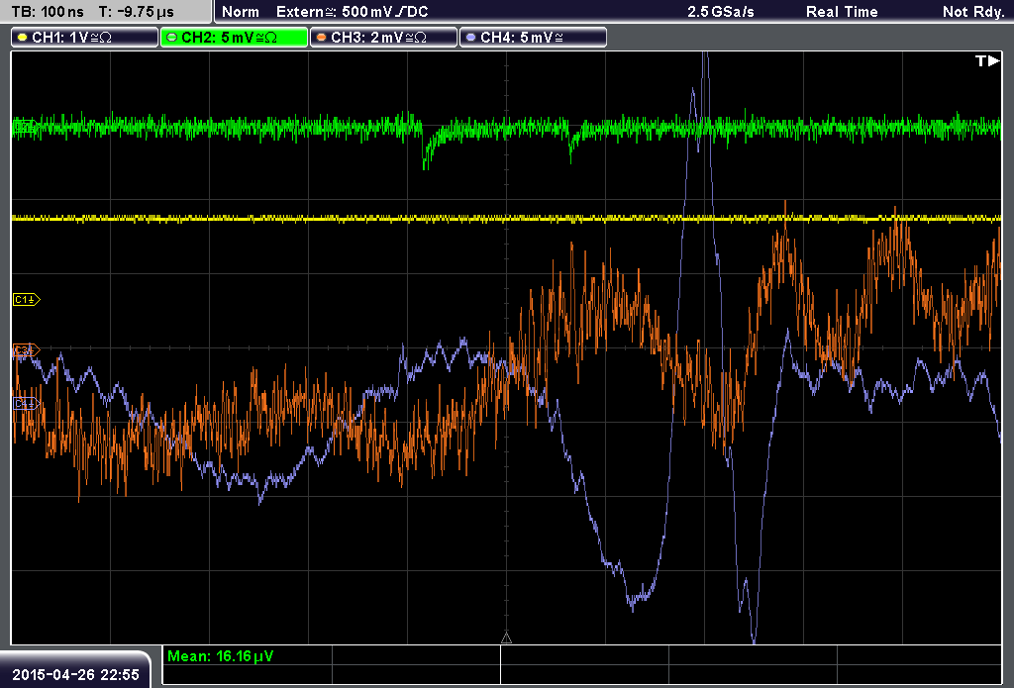Click the Extern 500 mV DC trigger source

(x=352, y=12)
